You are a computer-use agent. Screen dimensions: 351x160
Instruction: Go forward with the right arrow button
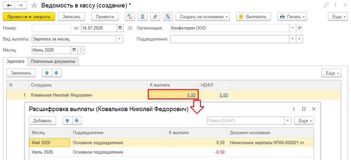(21, 6)
